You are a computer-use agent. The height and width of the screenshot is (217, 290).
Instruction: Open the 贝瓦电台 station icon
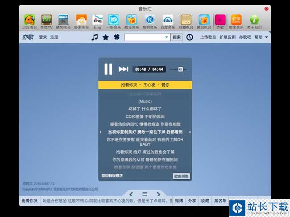(29, 20)
